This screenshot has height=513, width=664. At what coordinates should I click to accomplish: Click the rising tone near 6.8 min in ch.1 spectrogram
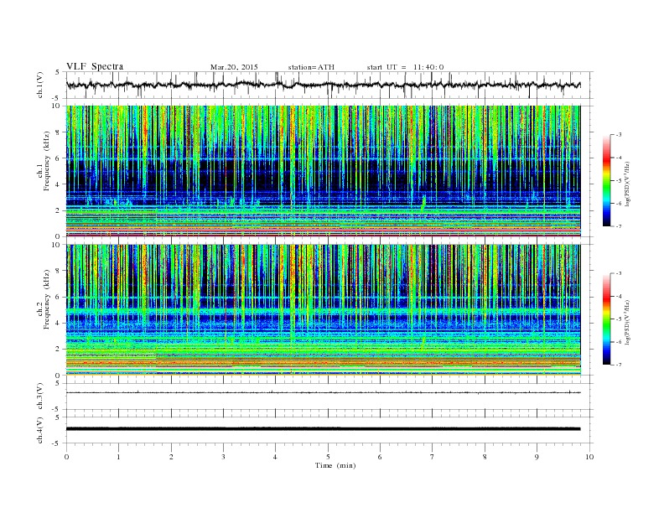coord(423,202)
